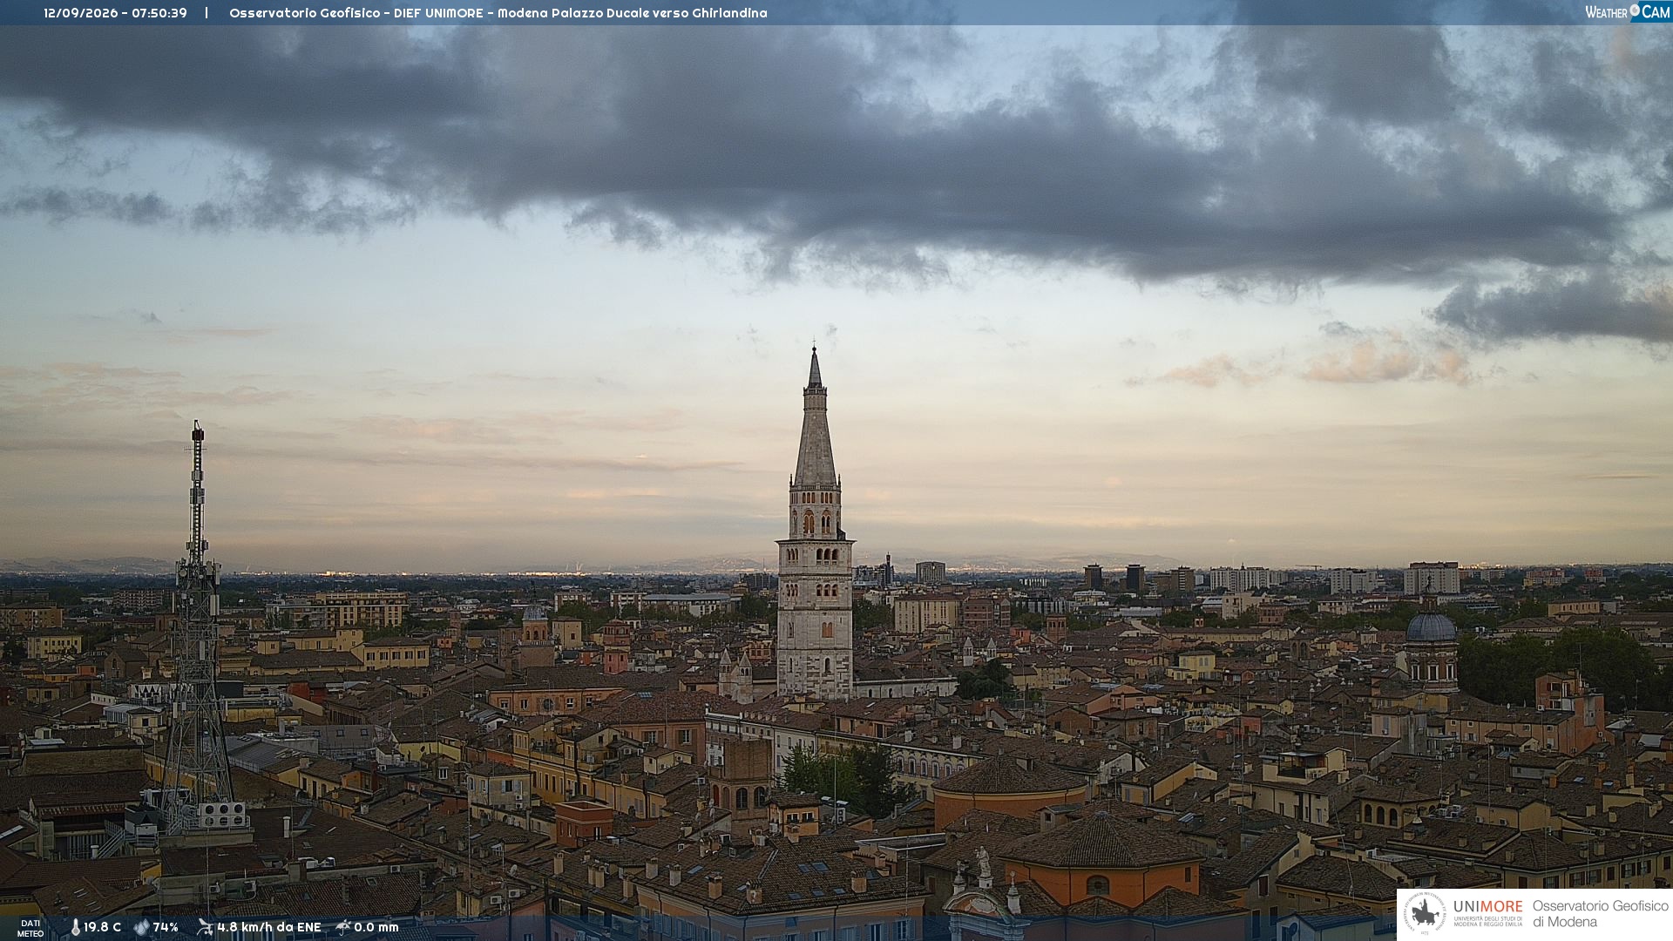Click the thermometer temperature icon

pyautogui.click(x=76, y=927)
